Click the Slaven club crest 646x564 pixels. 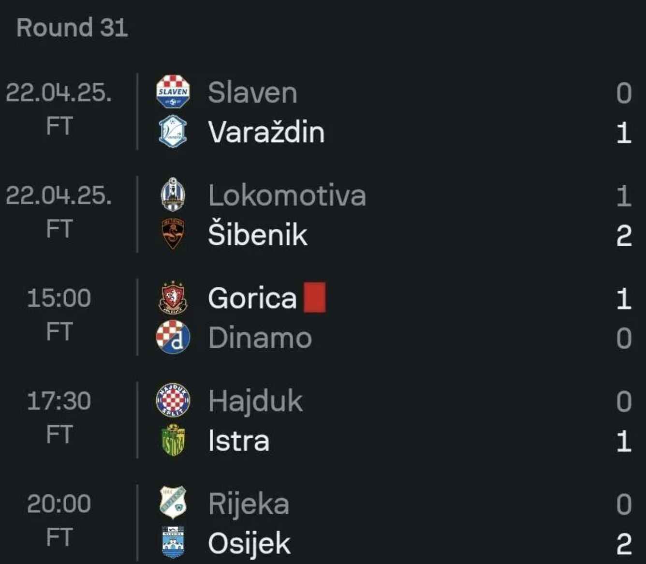pyautogui.click(x=173, y=92)
